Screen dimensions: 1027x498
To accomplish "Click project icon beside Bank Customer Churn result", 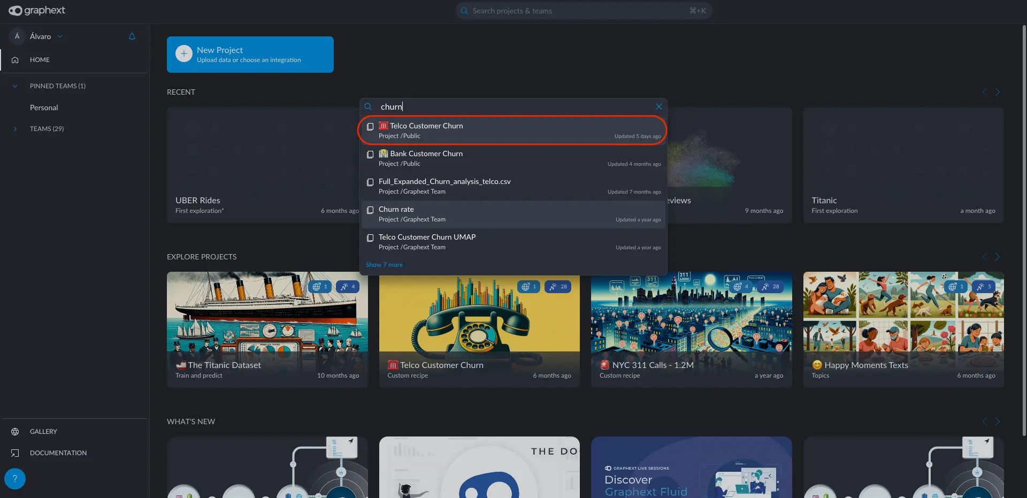I will [370, 155].
